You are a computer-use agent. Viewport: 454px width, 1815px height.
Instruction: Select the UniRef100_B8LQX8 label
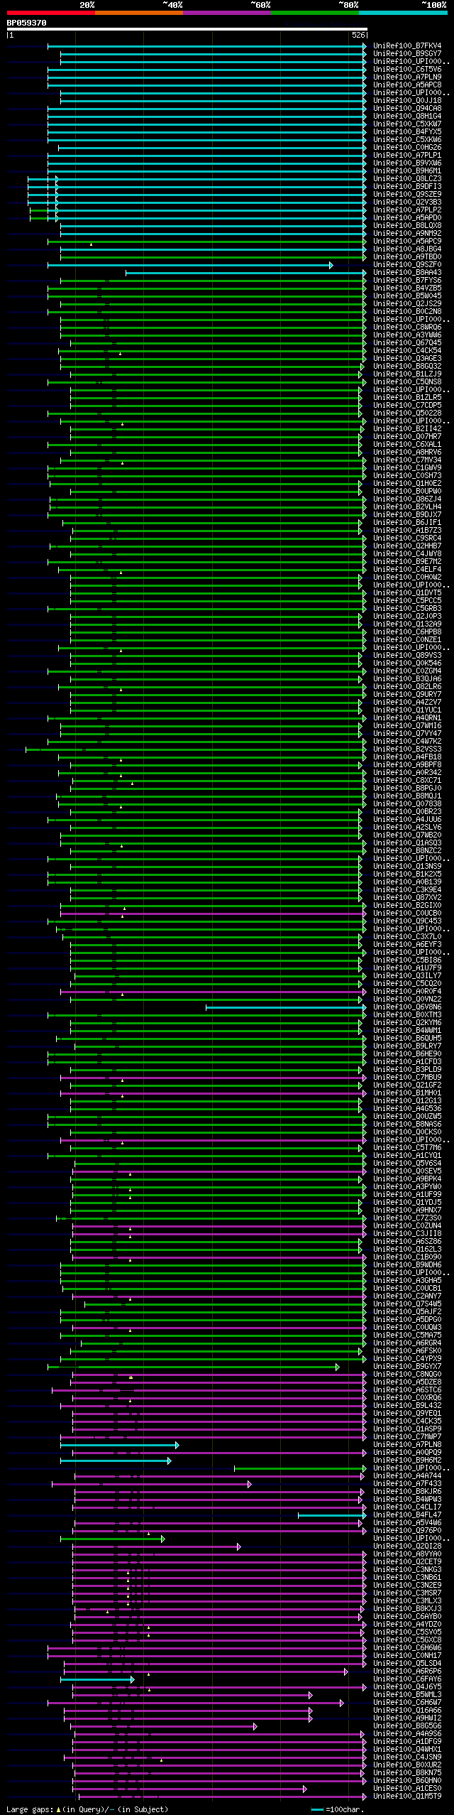click(407, 226)
